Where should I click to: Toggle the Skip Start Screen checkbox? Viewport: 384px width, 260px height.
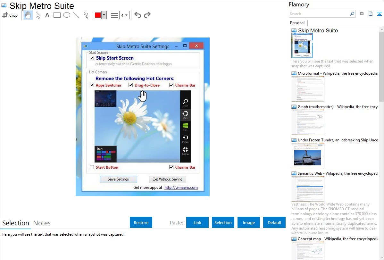pyautogui.click(x=92, y=58)
